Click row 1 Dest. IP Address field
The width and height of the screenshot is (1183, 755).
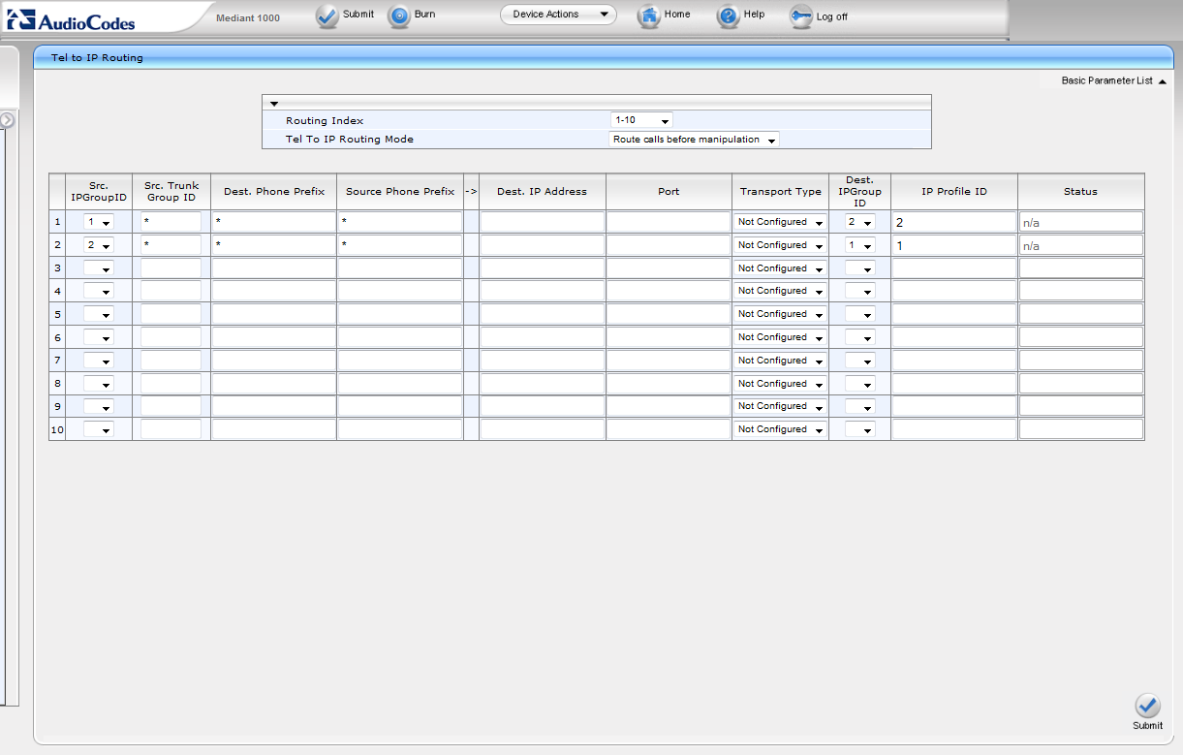[x=542, y=222]
